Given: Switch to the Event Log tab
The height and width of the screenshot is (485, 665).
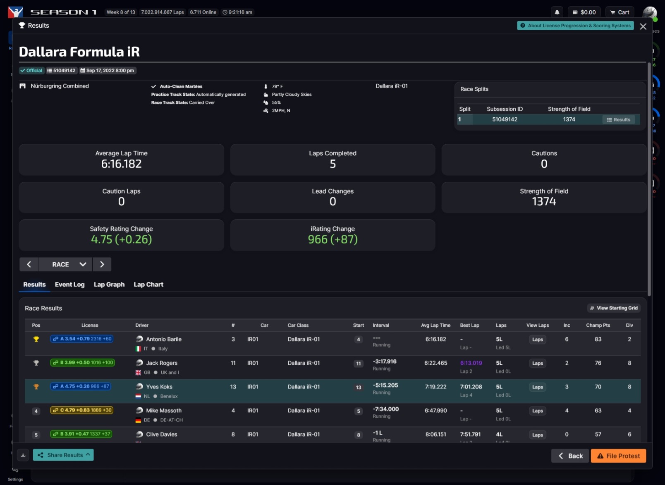Looking at the screenshot, I should point(69,285).
